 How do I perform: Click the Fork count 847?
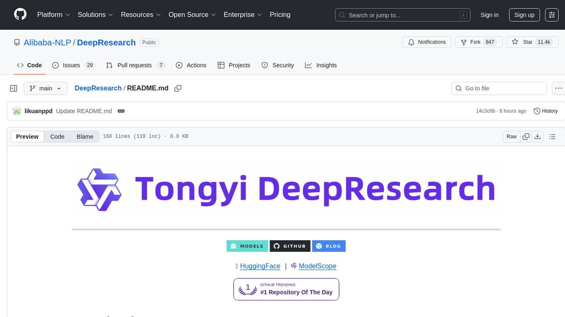490,42
